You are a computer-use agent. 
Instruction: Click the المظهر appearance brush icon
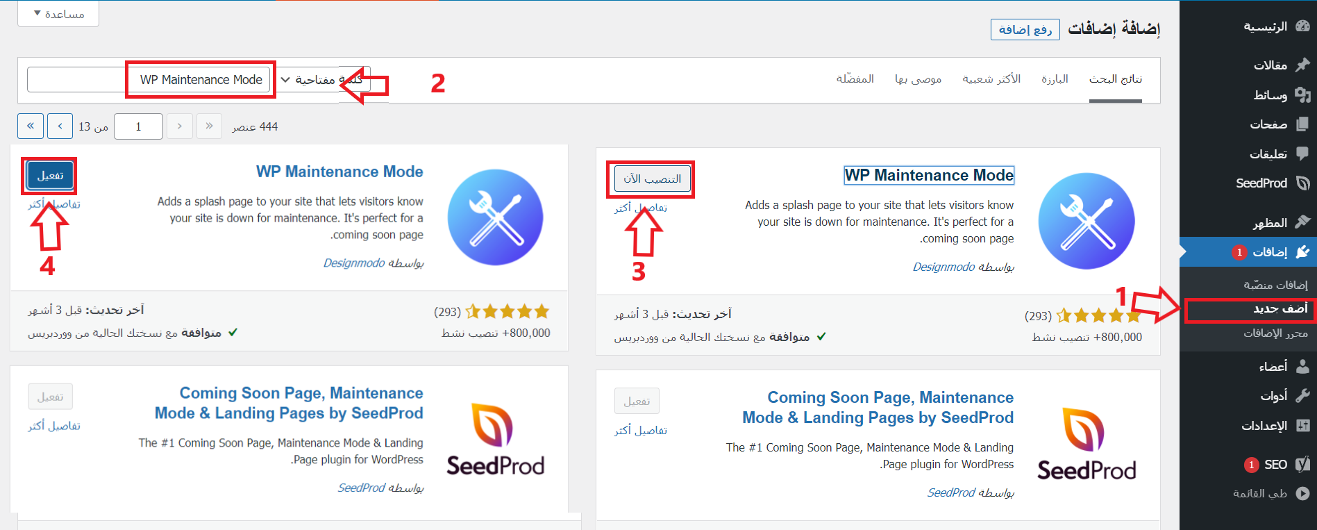(1302, 222)
